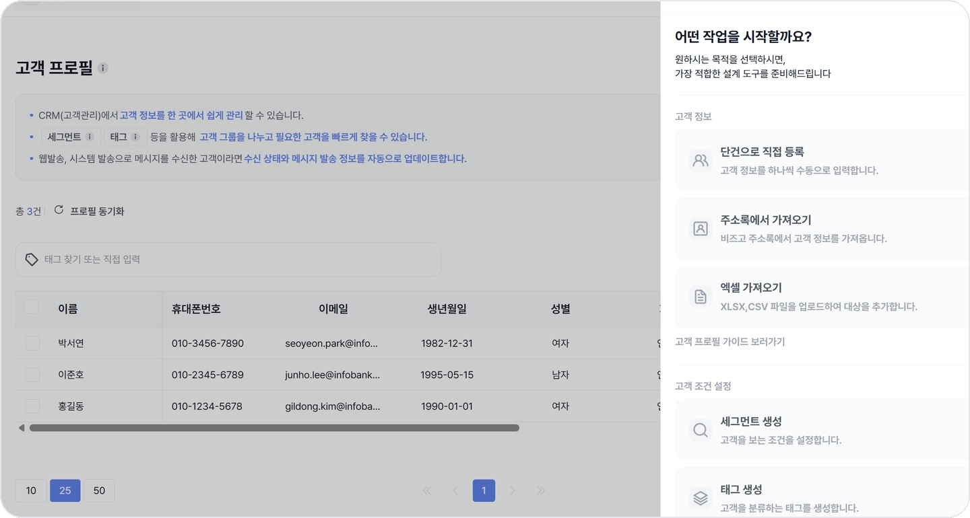The width and height of the screenshot is (970, 518).
Task: Check the row checkbox for 홍길동
Action: 32,406
